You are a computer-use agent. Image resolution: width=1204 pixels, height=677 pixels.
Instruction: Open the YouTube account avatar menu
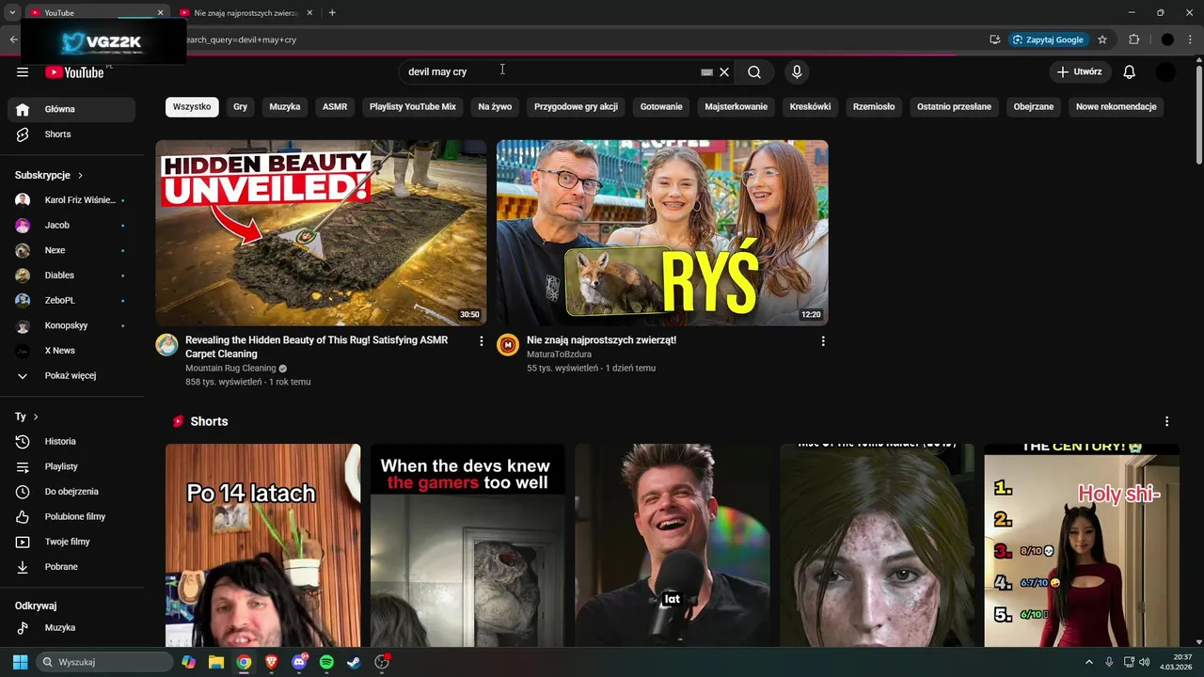pos(1165,72)
